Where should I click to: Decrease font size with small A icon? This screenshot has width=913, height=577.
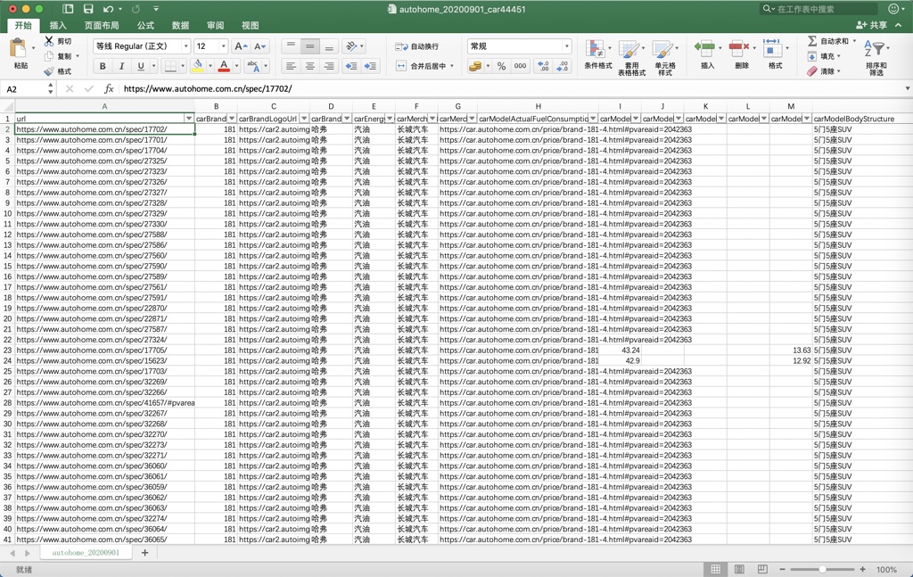click(259, 46)
